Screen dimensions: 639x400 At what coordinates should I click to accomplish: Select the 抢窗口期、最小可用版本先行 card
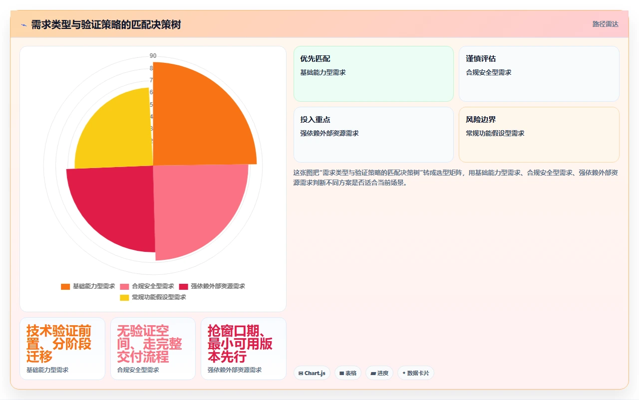(x=244, y=349)
